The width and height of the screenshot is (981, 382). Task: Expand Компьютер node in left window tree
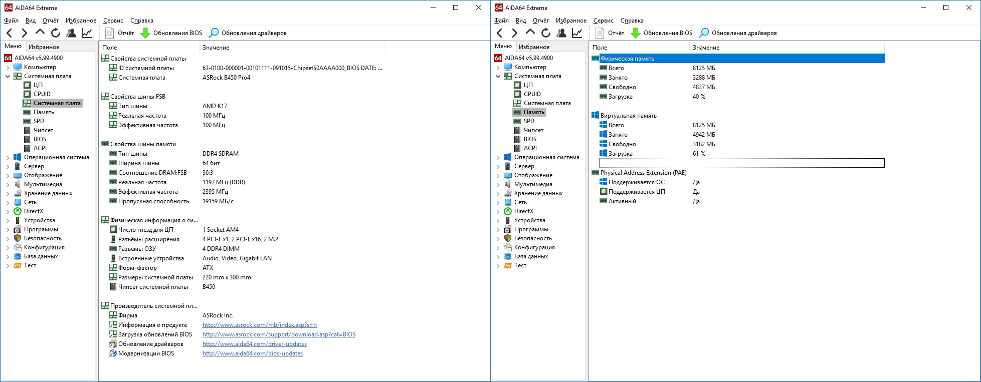click(8, 67)
